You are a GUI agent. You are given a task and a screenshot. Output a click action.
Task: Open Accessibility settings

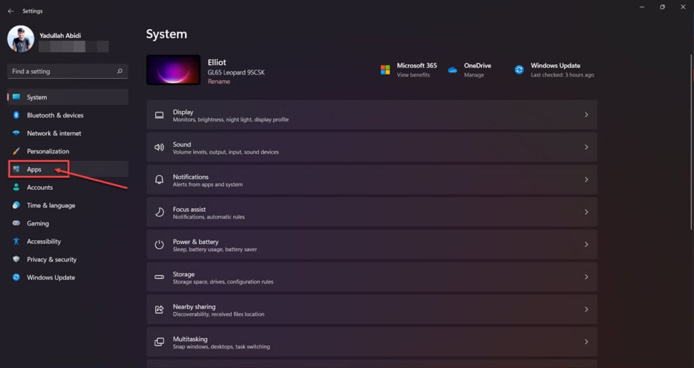click(68, 241)
